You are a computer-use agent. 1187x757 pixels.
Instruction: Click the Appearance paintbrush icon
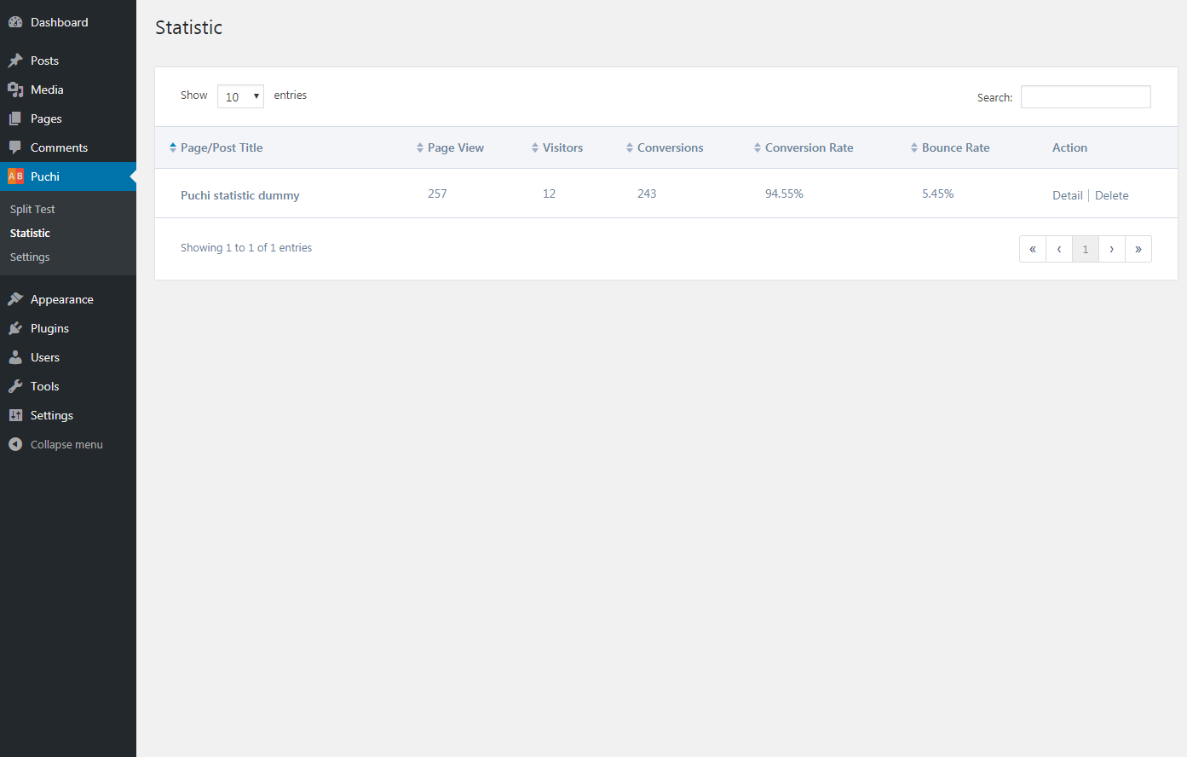15,299
